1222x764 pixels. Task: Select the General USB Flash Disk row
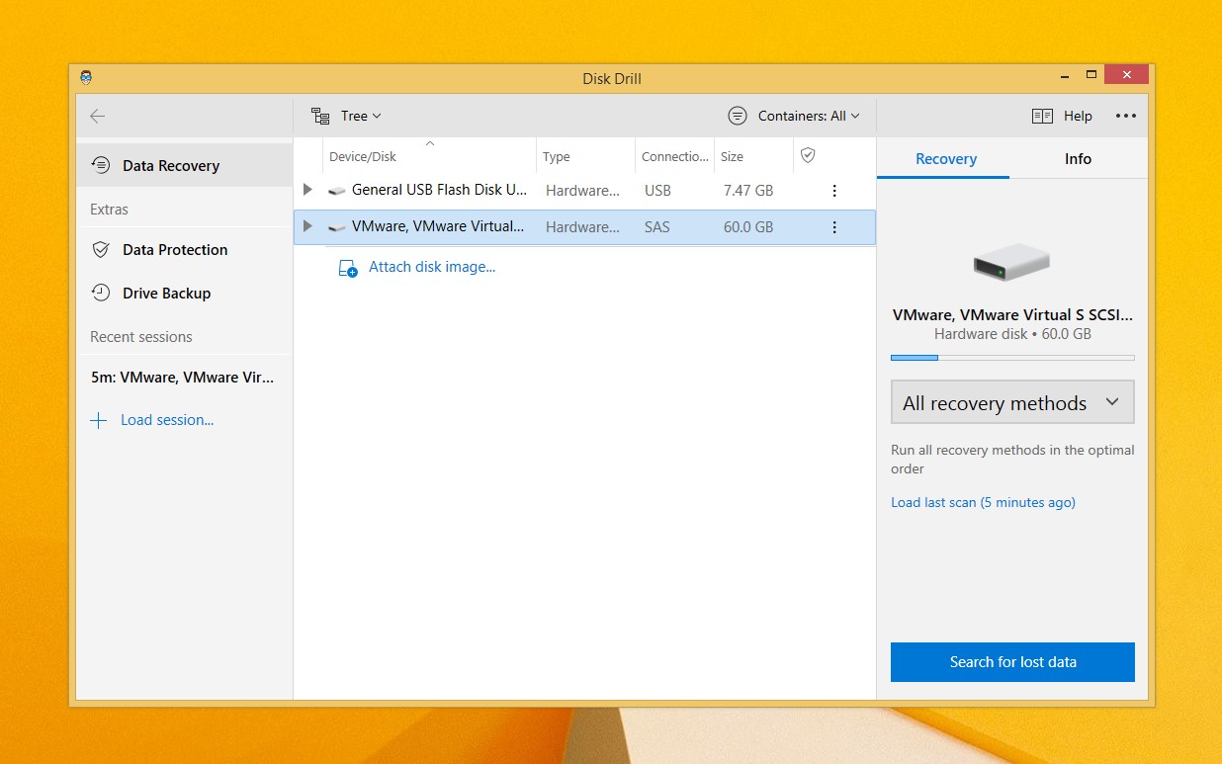tap(584, 190)
